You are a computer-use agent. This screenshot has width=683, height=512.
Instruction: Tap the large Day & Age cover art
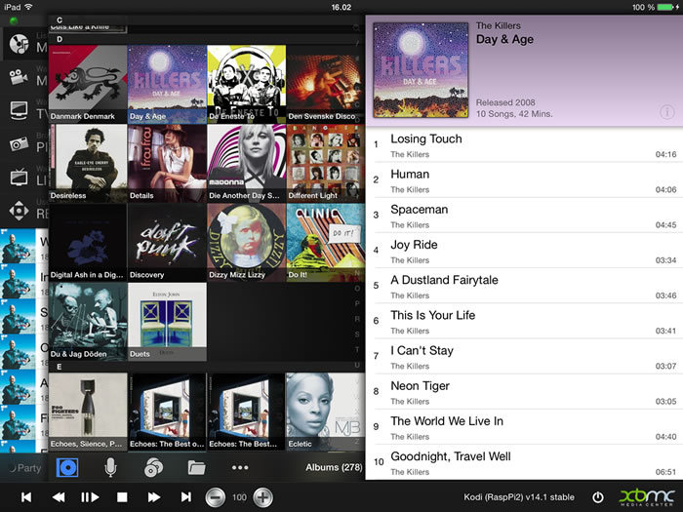click(x=421, y=70)
